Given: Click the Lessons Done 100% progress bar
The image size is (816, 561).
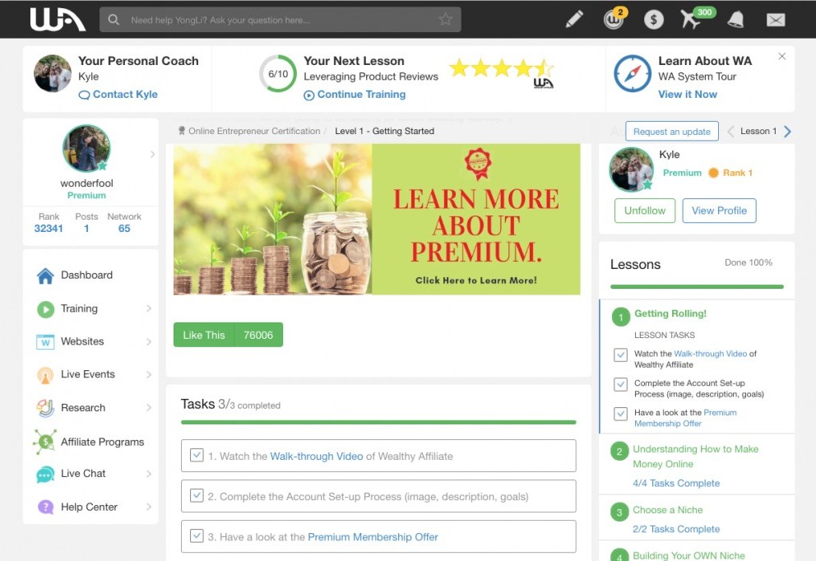Looking at the screenshot, I should point(697,287).
